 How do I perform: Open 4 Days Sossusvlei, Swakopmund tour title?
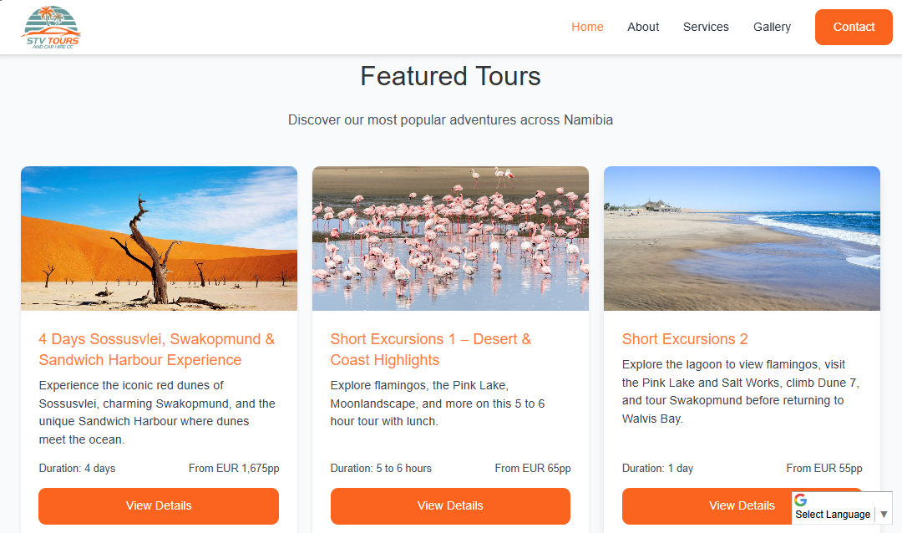(157, 349)
